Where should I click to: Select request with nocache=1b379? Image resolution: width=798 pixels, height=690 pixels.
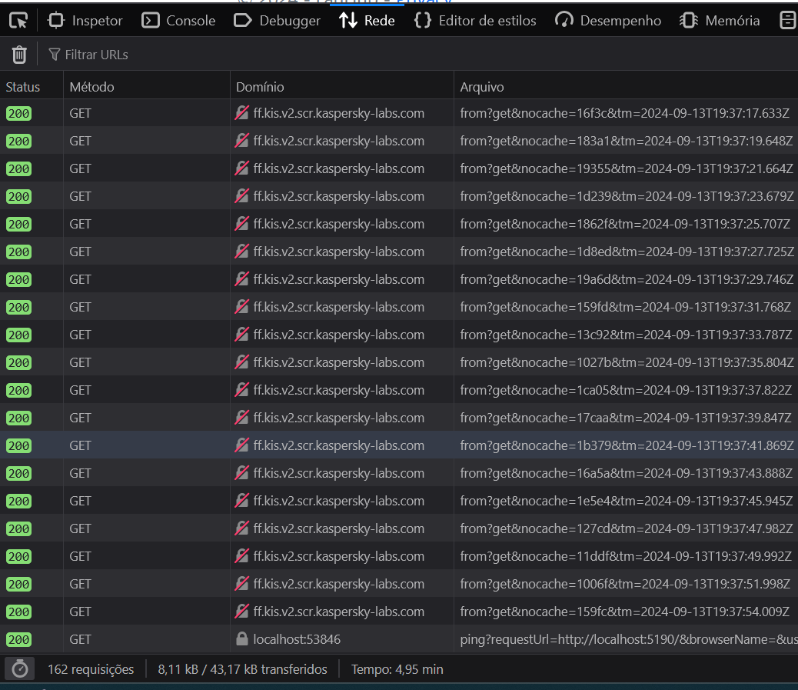pyautogui.click(x=399, y=445)
